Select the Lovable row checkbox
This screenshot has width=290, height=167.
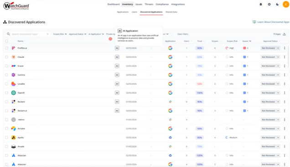pyautogui.click(x=7, y=84)
